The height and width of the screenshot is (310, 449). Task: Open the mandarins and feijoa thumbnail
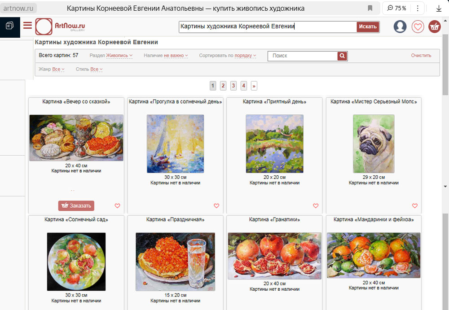click(x=374, y=255)
